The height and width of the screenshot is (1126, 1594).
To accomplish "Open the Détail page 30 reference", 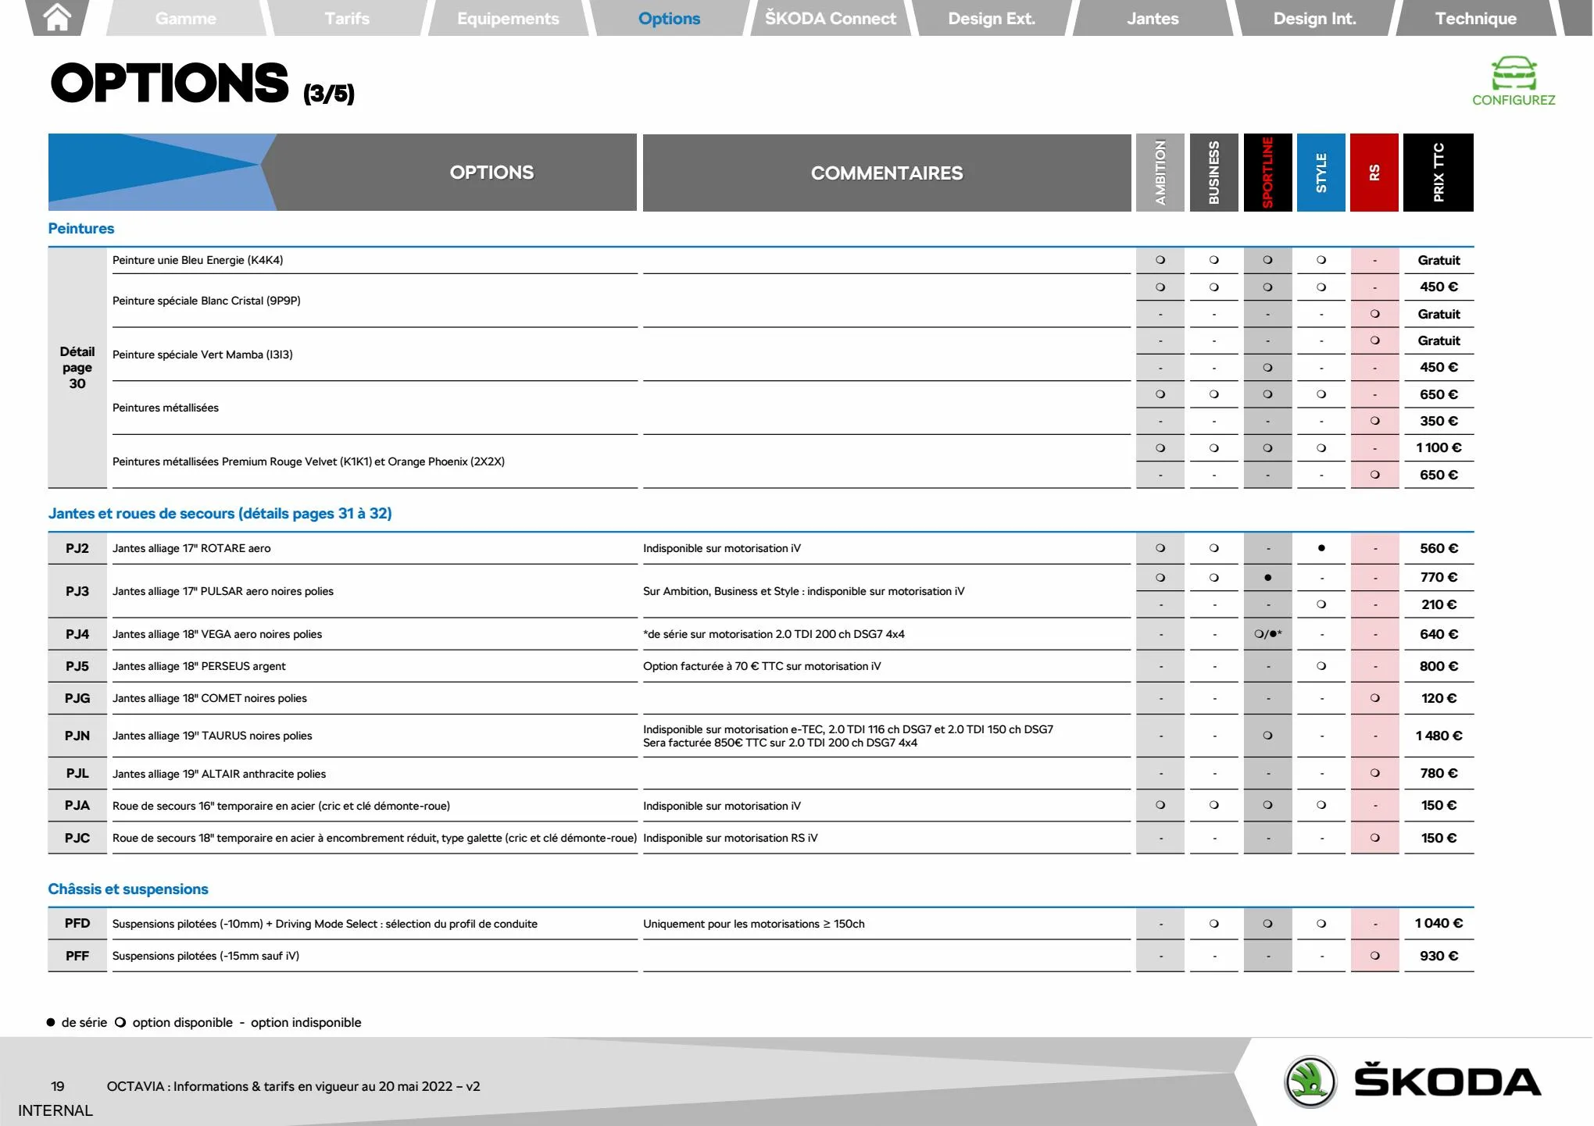I will 77,367.
